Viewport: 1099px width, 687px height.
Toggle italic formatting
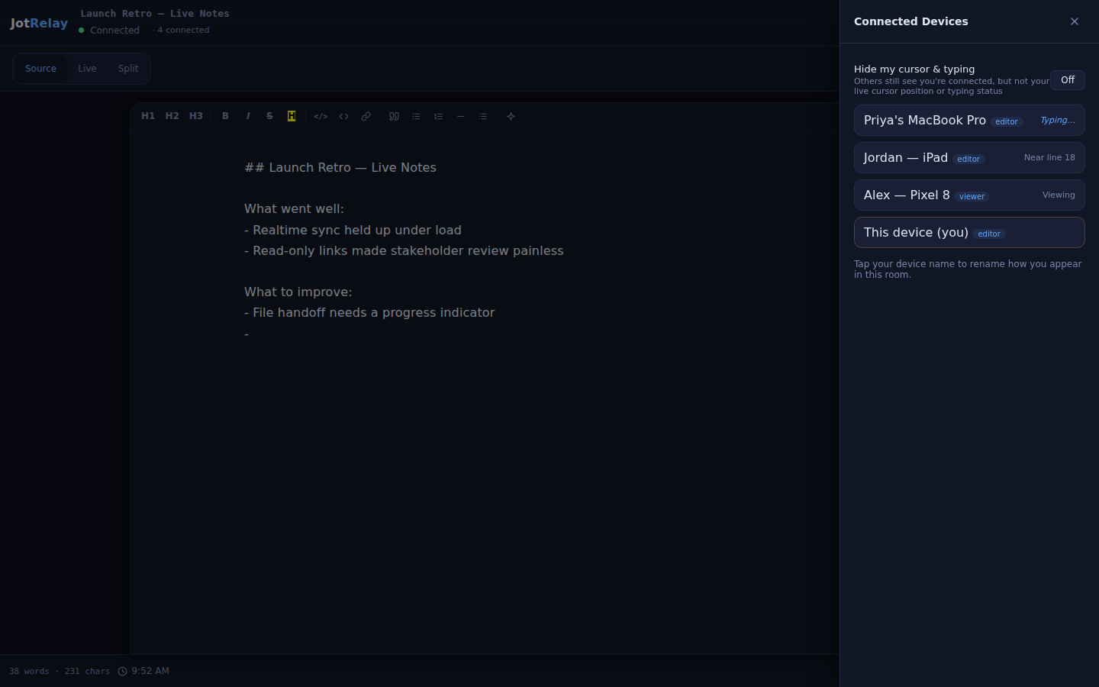tap(248, 116)
